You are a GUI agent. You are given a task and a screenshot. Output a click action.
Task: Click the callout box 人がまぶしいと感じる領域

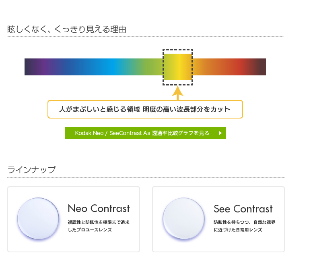point(145,109)
